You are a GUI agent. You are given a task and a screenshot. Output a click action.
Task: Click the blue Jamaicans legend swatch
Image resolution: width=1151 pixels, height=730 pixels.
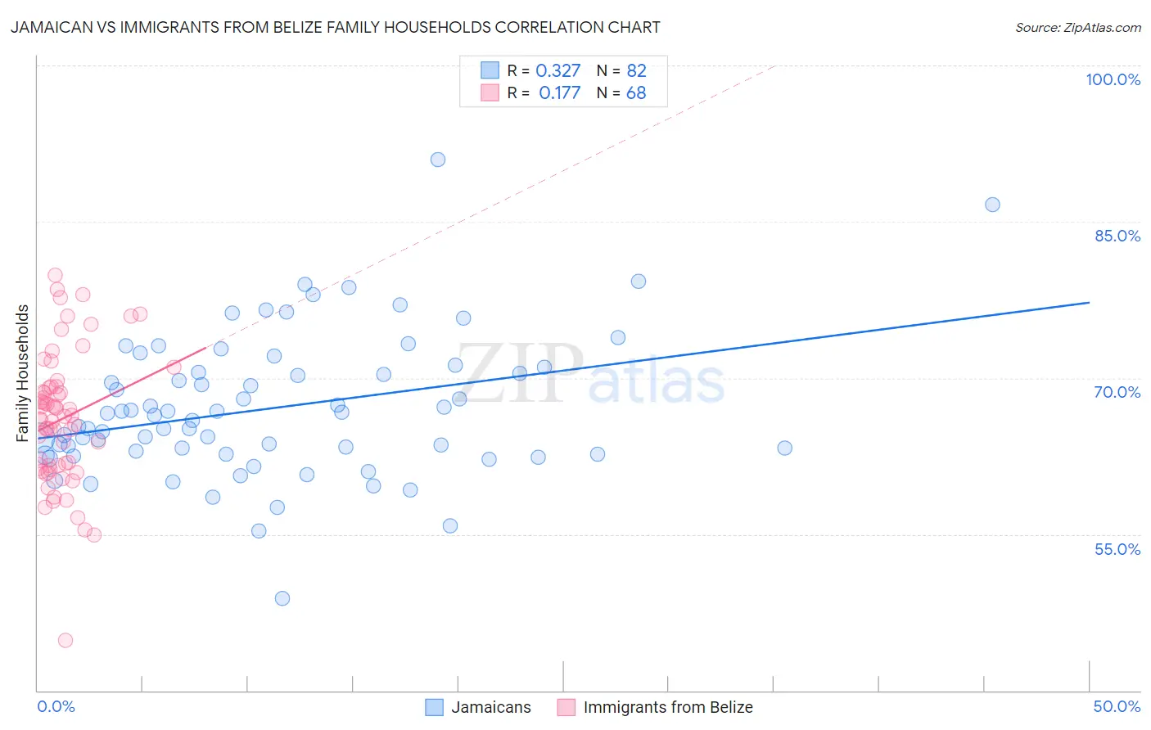[x=434, y=707]
